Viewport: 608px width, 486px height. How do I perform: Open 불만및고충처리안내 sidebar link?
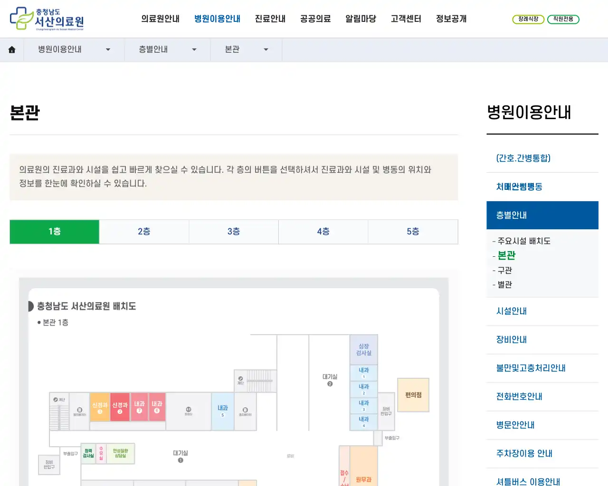pos(542,368)
